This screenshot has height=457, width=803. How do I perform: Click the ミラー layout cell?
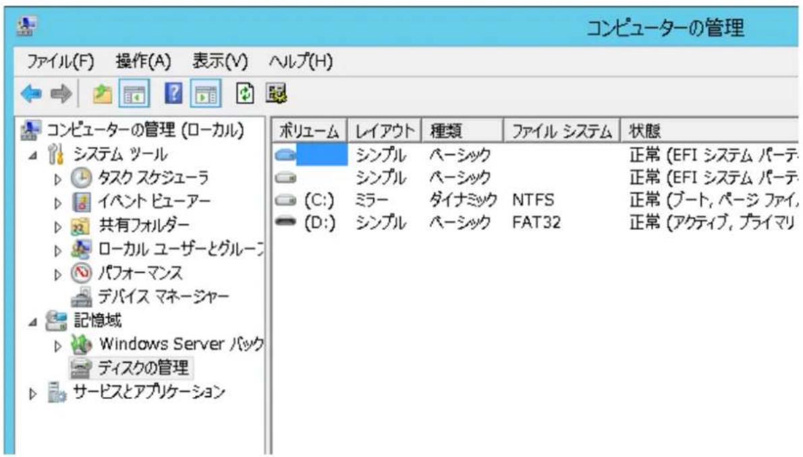coord(372,200)
